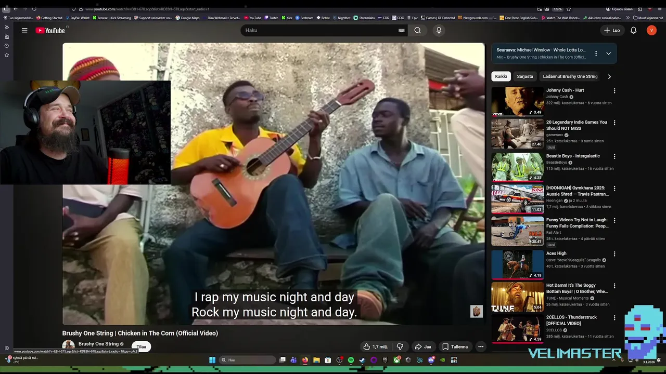
Task: Play Funny Videos Try Not to Laugh thumbnail
Action: (x=517, y=231)
